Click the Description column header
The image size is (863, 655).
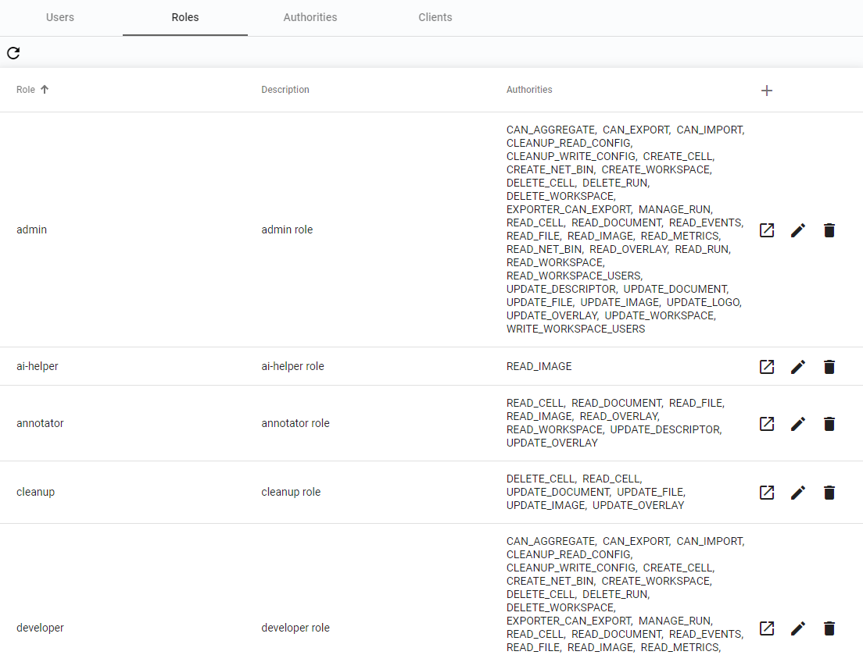pos(285,90)
